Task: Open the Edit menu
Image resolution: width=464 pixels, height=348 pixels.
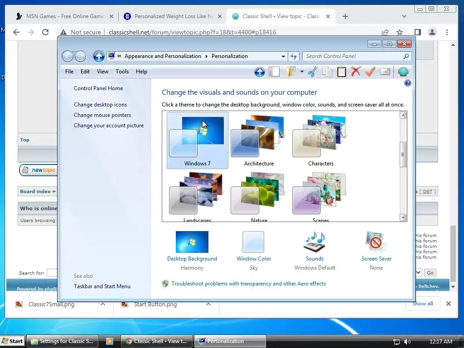Action: 85,72
